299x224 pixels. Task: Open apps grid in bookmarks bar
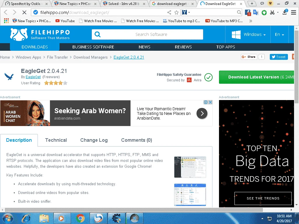pyautogui.click(x=6, y=21)
